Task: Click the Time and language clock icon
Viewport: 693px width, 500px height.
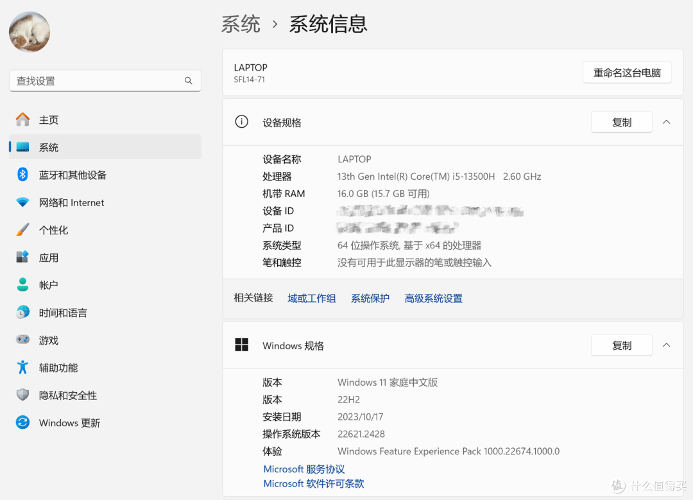Action: pyautogui.click(x=22, y=312)
